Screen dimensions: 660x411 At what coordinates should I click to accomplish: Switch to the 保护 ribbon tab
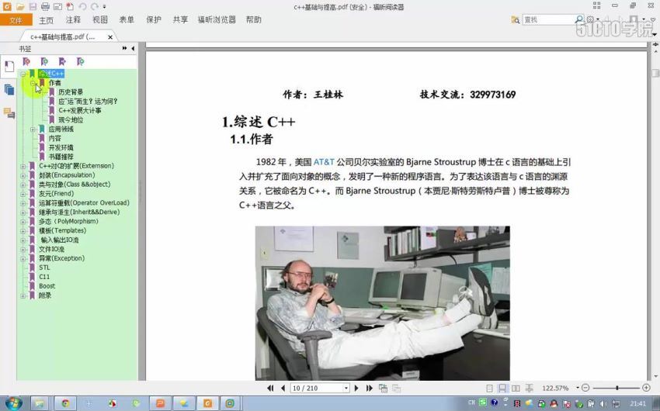[154, 19]
